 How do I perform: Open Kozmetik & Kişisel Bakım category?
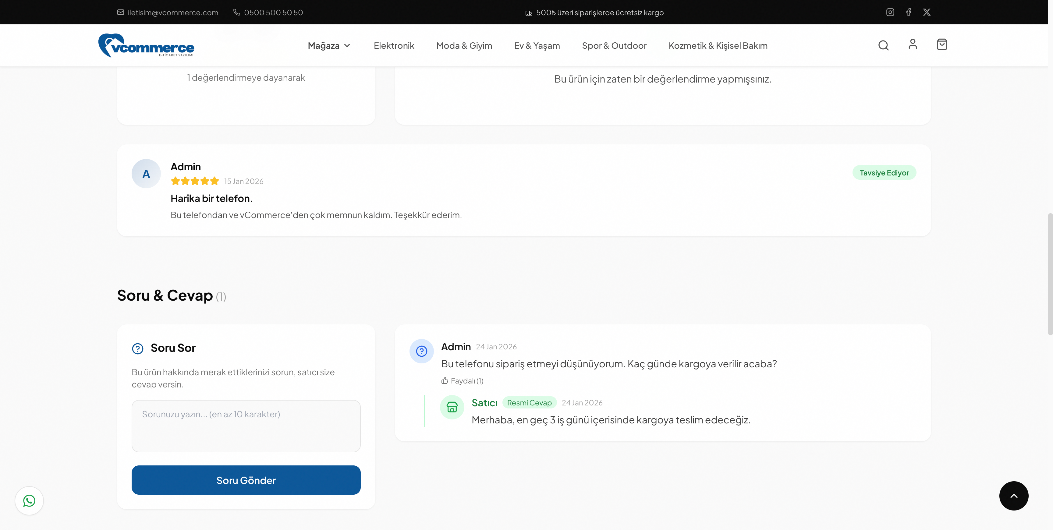click(x=718, y=45)
